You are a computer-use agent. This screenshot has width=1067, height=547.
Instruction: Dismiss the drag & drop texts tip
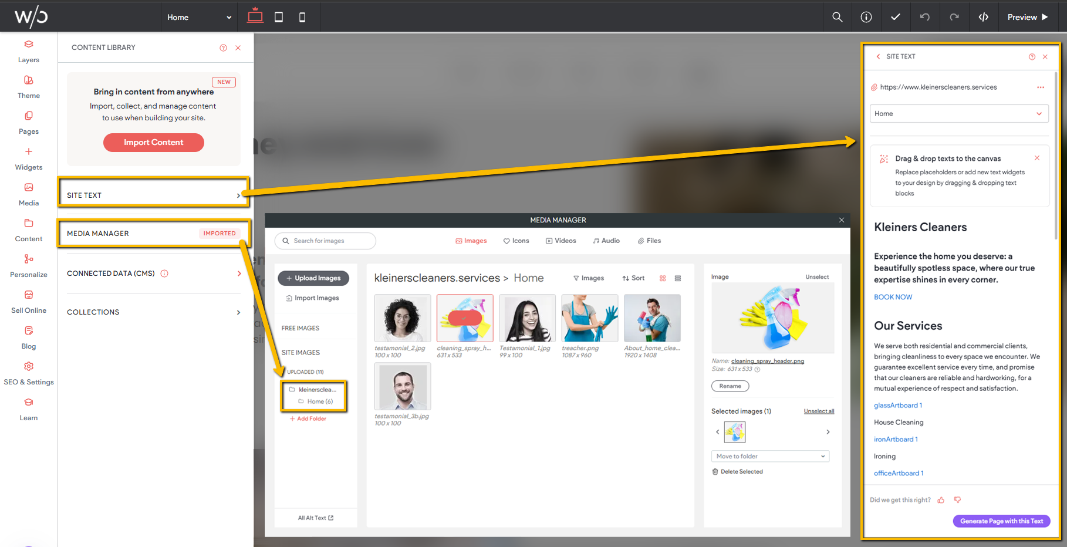coord(1037,158)
